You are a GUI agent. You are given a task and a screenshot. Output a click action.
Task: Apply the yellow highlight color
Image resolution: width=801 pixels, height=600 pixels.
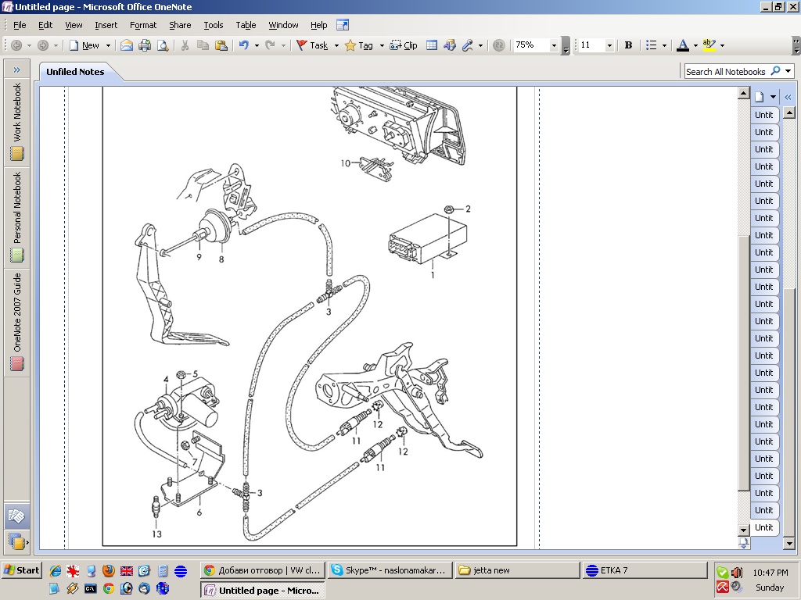click(x=708, y=45)
